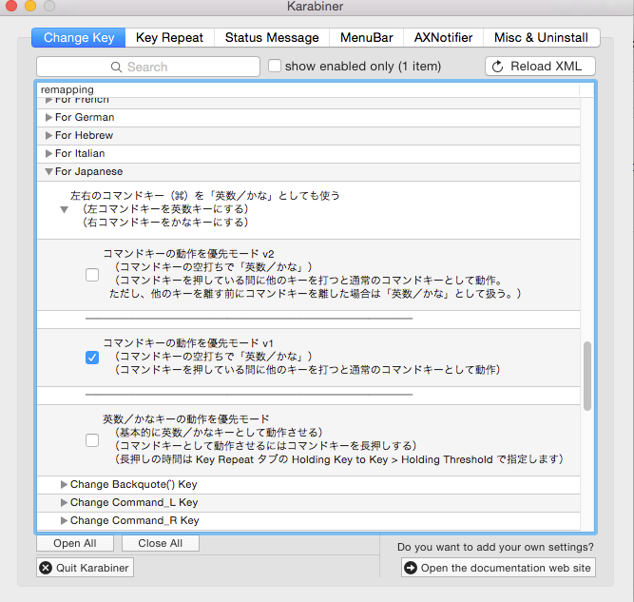Click the remapping column header
This screenshot has width=634, height=602.
tap(308, 89)
